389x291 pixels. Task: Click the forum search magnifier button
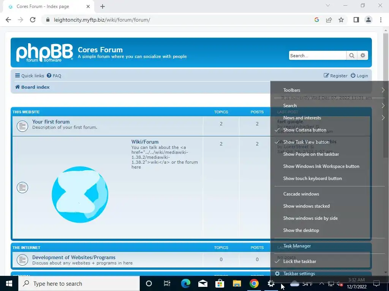coord(351,55)
